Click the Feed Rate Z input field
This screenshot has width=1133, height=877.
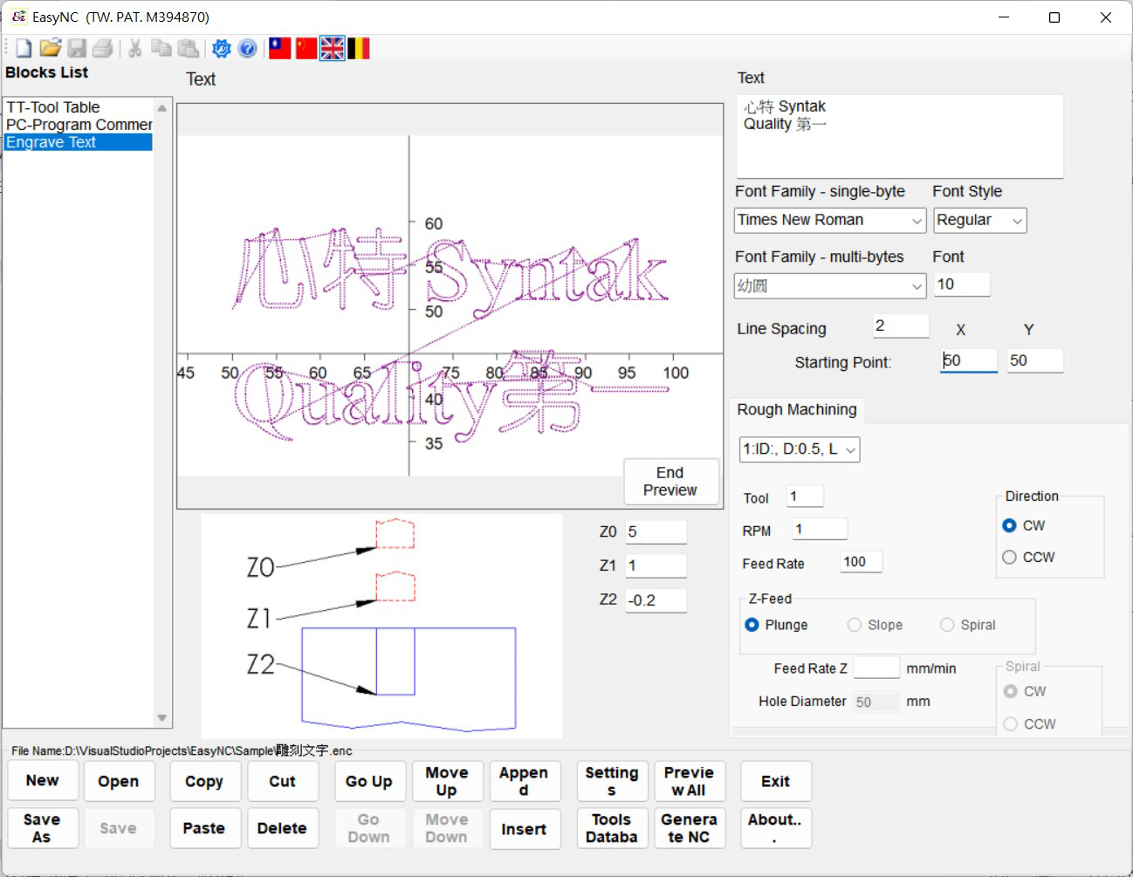pos(876,668)
